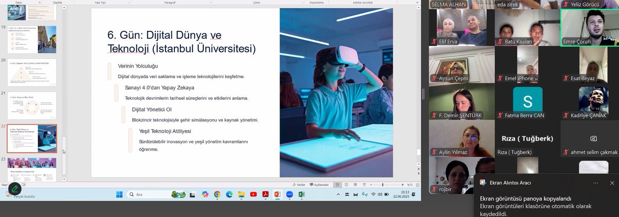Open Copilot from the taskbar
Screen dimensions: 619x217
(x=205, y=194)
